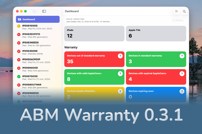Open Devices with valid AppleCare+ card
The height and width of the screenshot is (134, 202).
click(94, 77)
